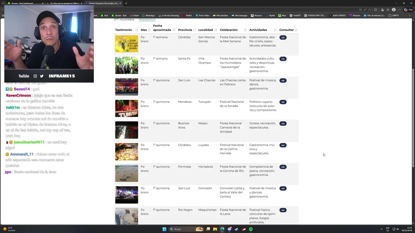Open Windows Start menu
415x233 pixels.
pyautogui.click(x=164, y=229)
